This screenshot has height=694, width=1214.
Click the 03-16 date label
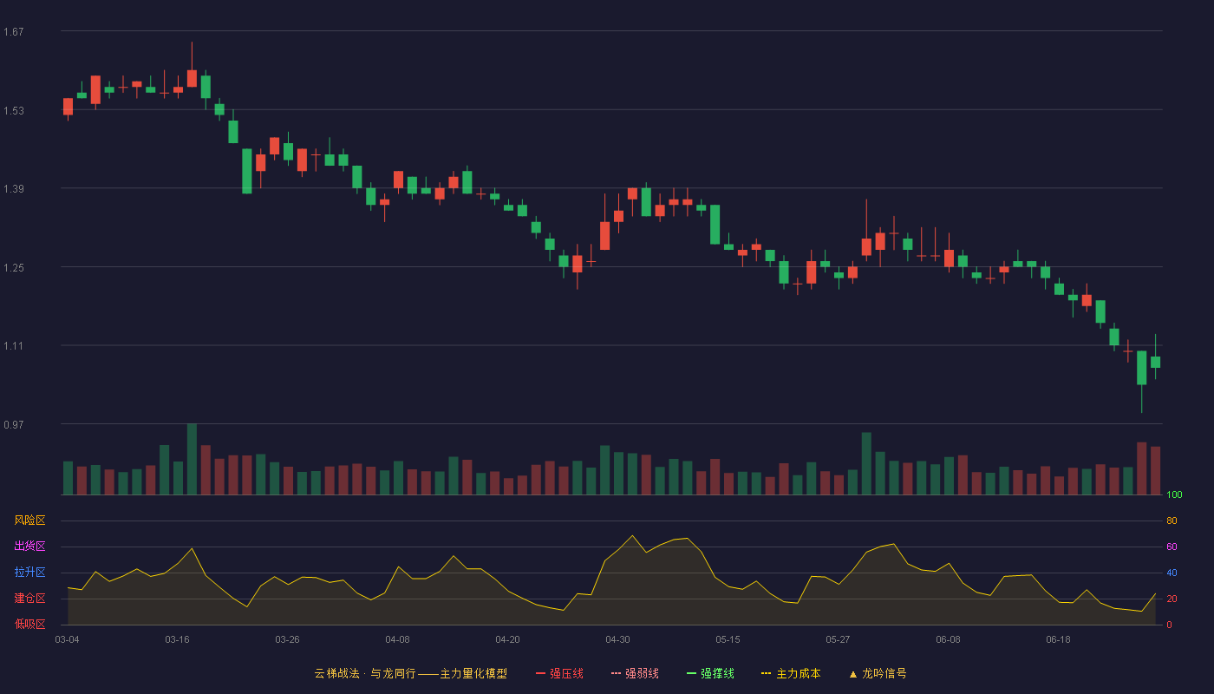pyautogui.click(x=177, y=639)
